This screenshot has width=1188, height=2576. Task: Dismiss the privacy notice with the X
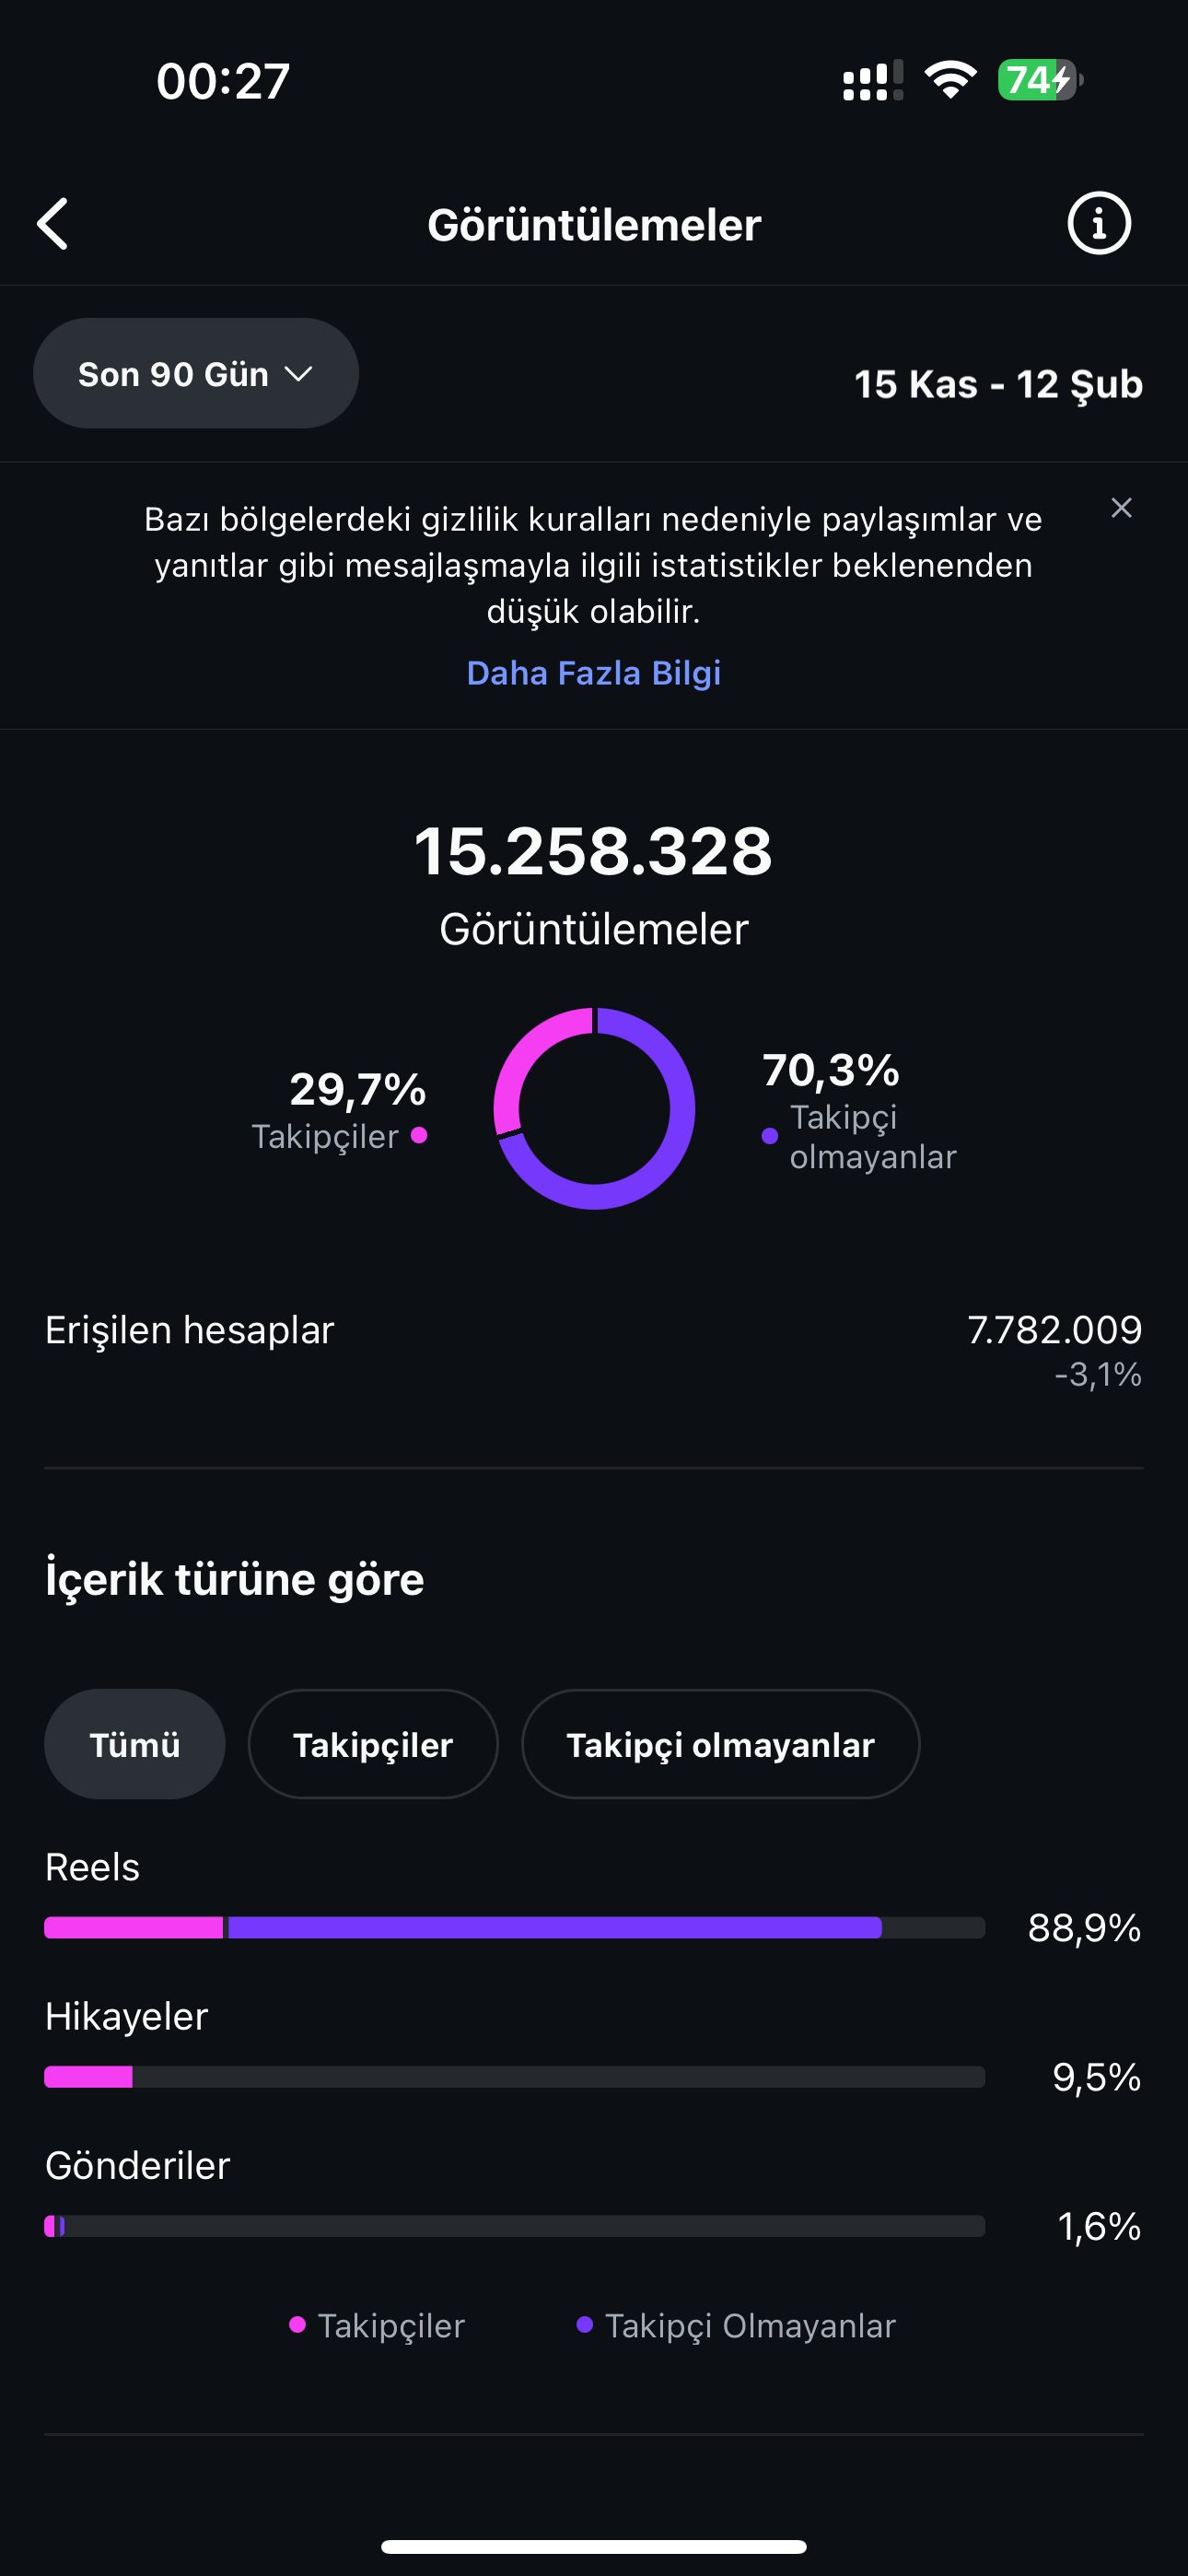pos(1121,508)
